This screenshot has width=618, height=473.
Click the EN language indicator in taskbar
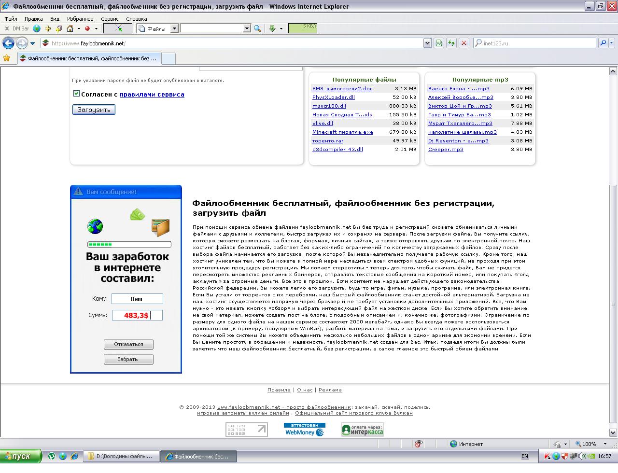tap(524, 456)
